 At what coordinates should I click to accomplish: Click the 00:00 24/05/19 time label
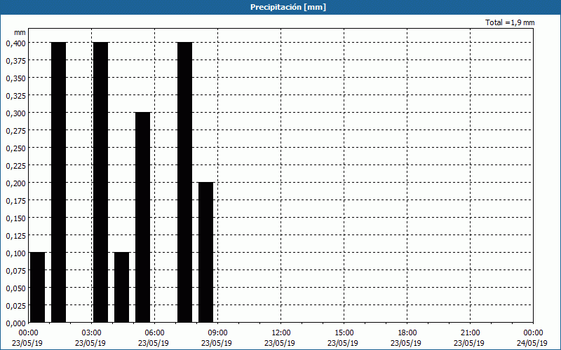click(x=532, y=338)
